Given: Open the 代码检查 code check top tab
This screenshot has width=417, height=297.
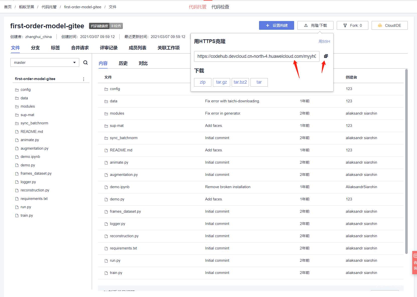Looking at the screenshot, I should click(220, 7).
